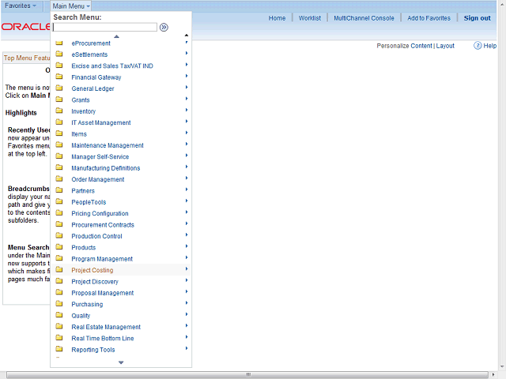Click the folder icon beside Quality
506x379 pixels.
click(59, 315)
